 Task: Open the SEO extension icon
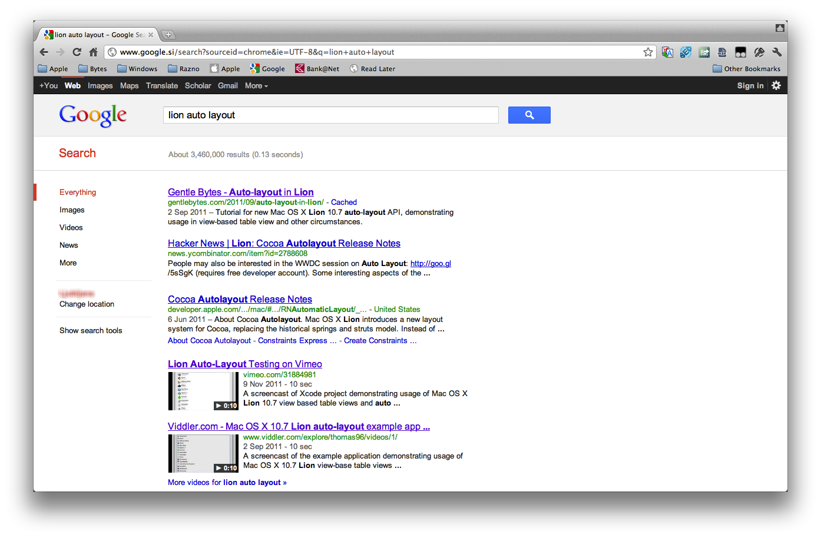[x=686, y=52]
